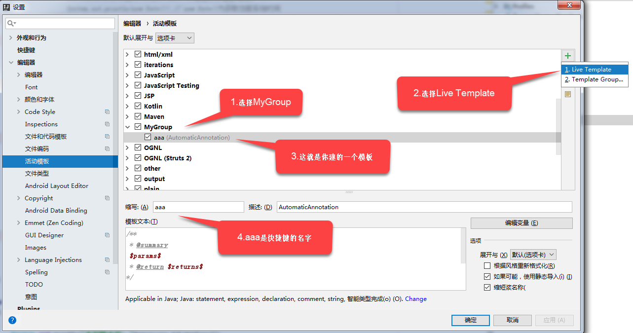Click the yellow note icon below the add button
The width and height of the screenshot is (633, 333).
[568, 94]
